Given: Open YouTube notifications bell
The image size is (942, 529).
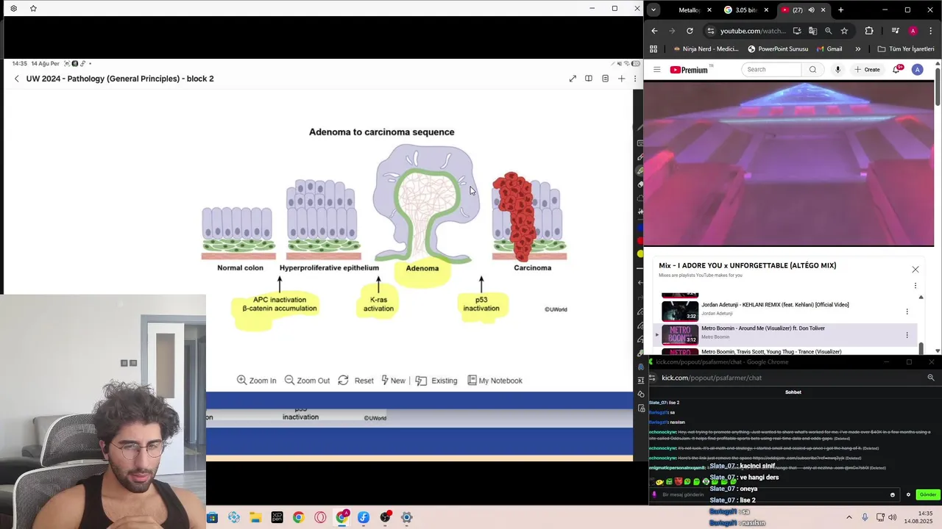Looking at the screenshot, I should pos(896,70).
